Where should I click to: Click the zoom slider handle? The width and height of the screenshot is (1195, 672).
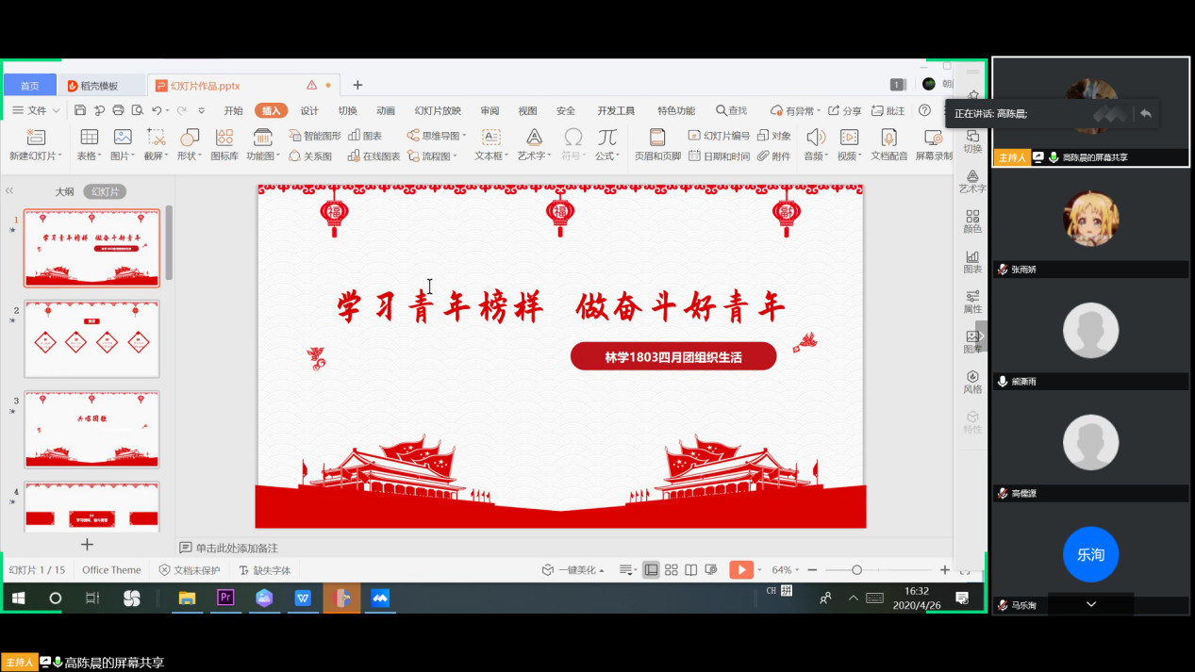856,570
